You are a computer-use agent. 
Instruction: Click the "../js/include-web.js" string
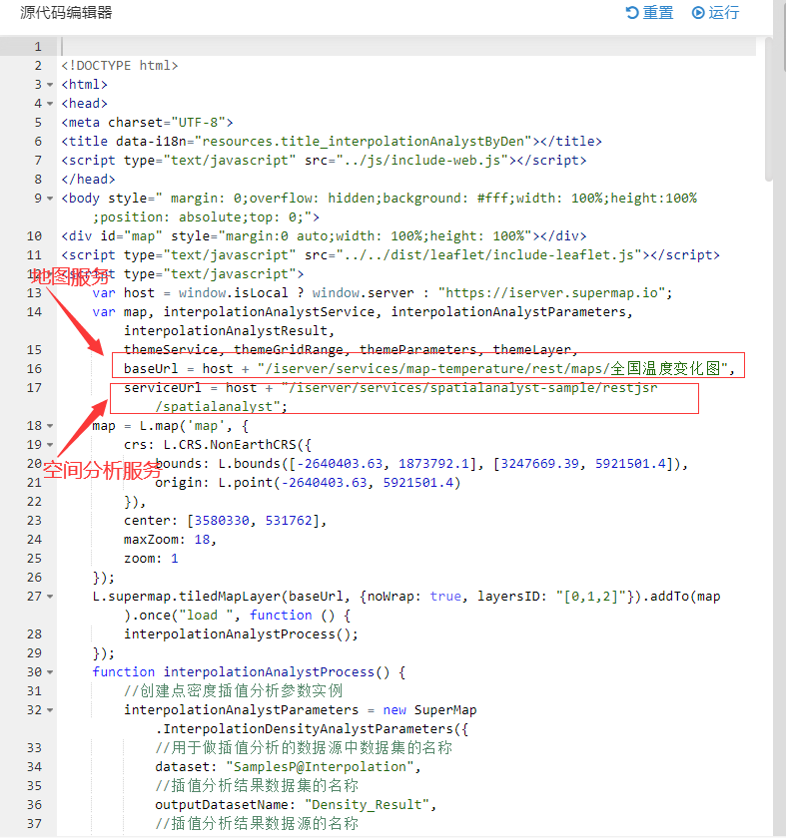[422, 161]
